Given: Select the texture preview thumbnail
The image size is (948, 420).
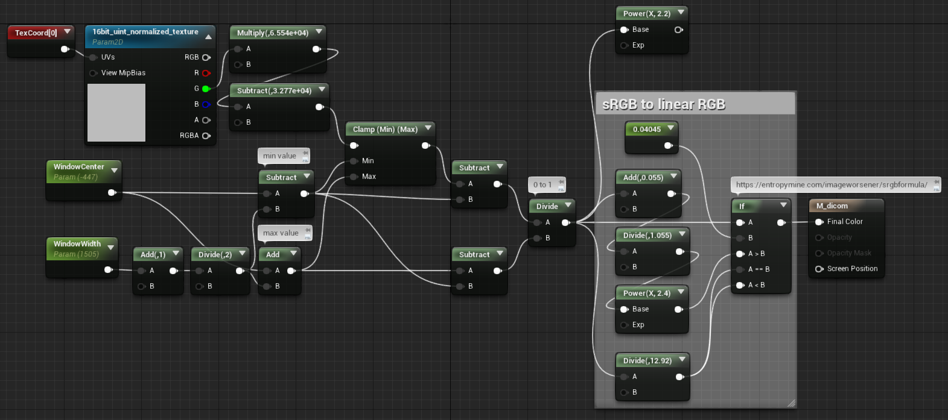Looking at the screenshot, I should point(116,113).
